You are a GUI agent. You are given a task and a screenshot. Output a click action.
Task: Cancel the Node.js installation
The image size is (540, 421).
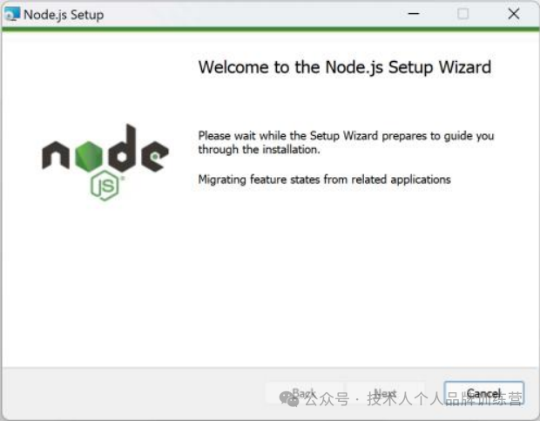484,392
